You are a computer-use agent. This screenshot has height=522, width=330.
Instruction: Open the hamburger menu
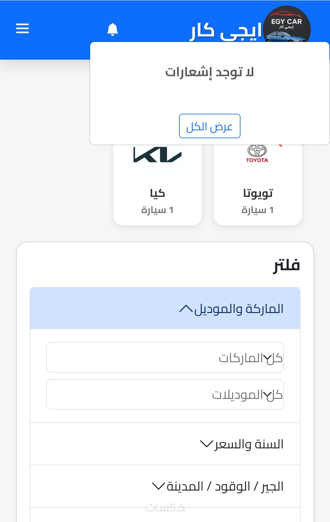point(22,28)
